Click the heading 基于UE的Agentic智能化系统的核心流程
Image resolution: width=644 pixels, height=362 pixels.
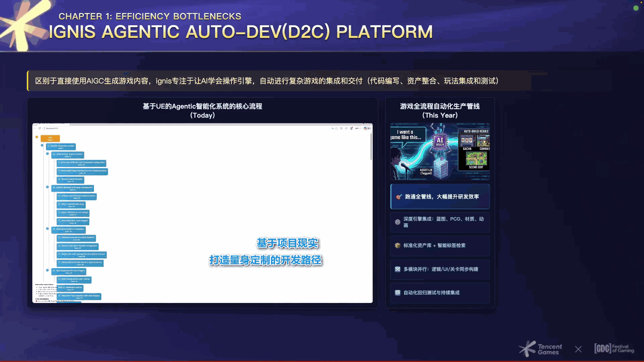point(202,106)
